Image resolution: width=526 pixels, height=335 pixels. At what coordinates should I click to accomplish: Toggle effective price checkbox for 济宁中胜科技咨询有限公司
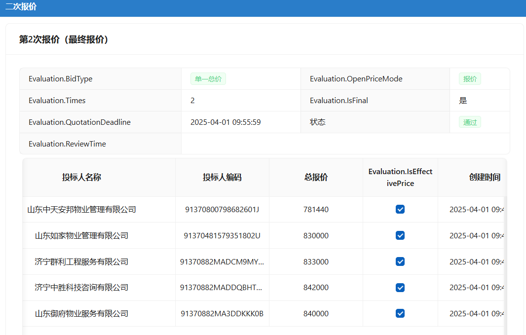(x=400, y=288)
